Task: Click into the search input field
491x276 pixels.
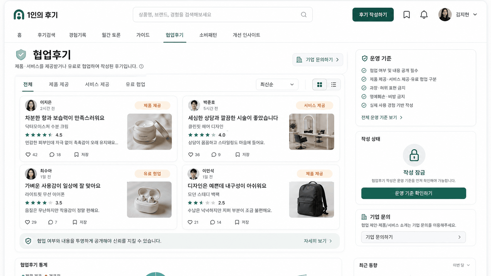Action: coord(223,15)
